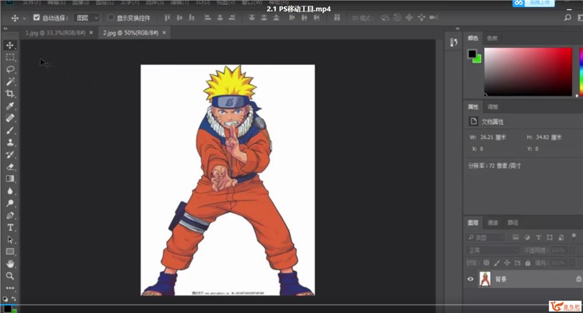Image resolution: width=583 pixels, height=313 pixels.
Task: Click the blue 拖拽上传 upload button
Action: coord(533,3)
